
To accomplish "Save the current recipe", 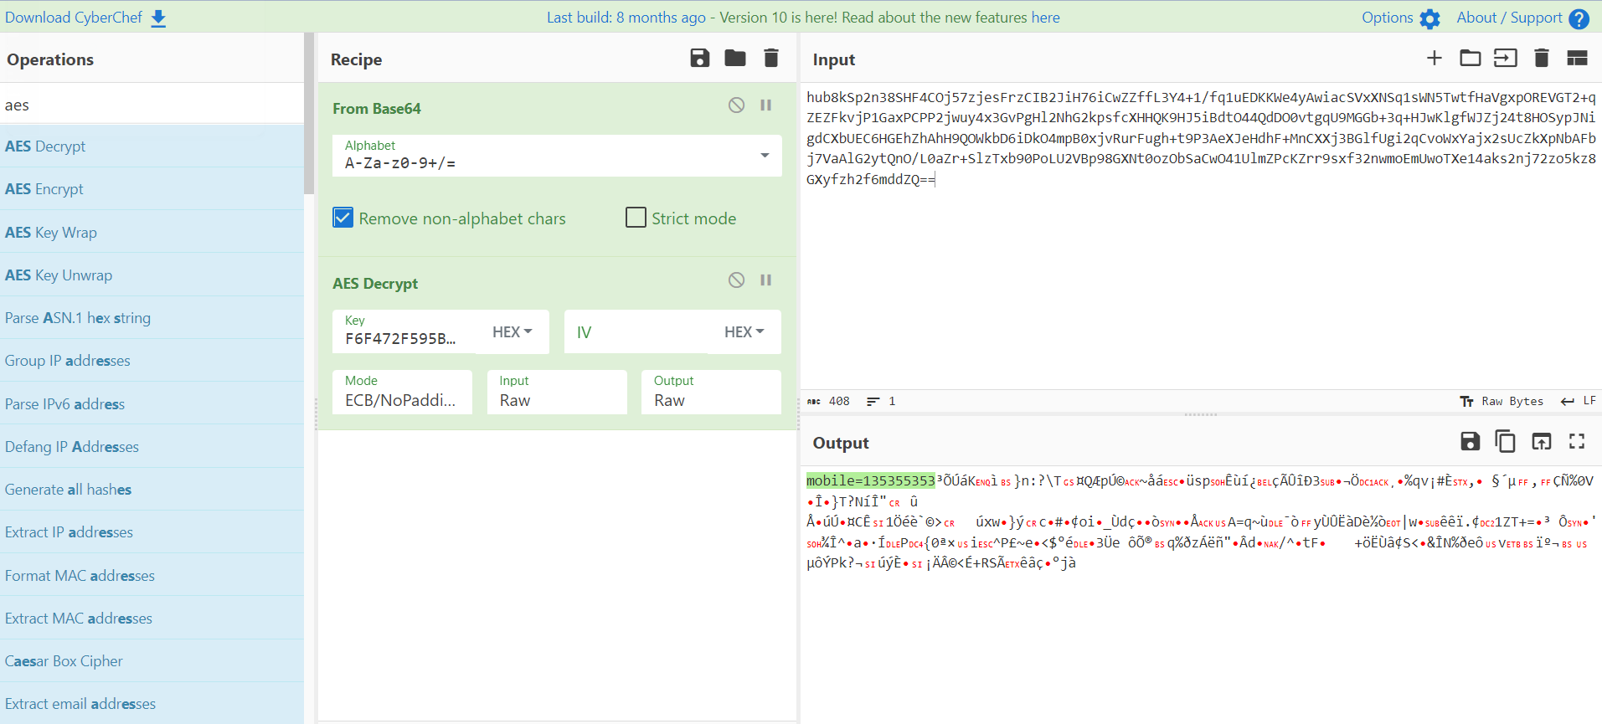I will click(699, 58).
